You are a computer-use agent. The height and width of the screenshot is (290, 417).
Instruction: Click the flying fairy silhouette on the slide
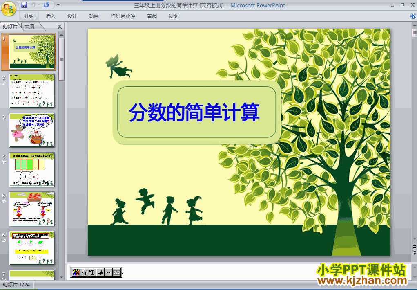click(x=118, y=67)
